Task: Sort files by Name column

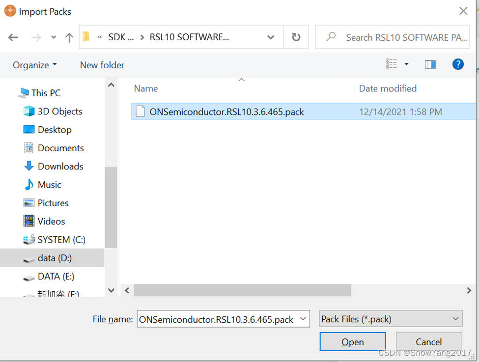Action: (146, 88)
